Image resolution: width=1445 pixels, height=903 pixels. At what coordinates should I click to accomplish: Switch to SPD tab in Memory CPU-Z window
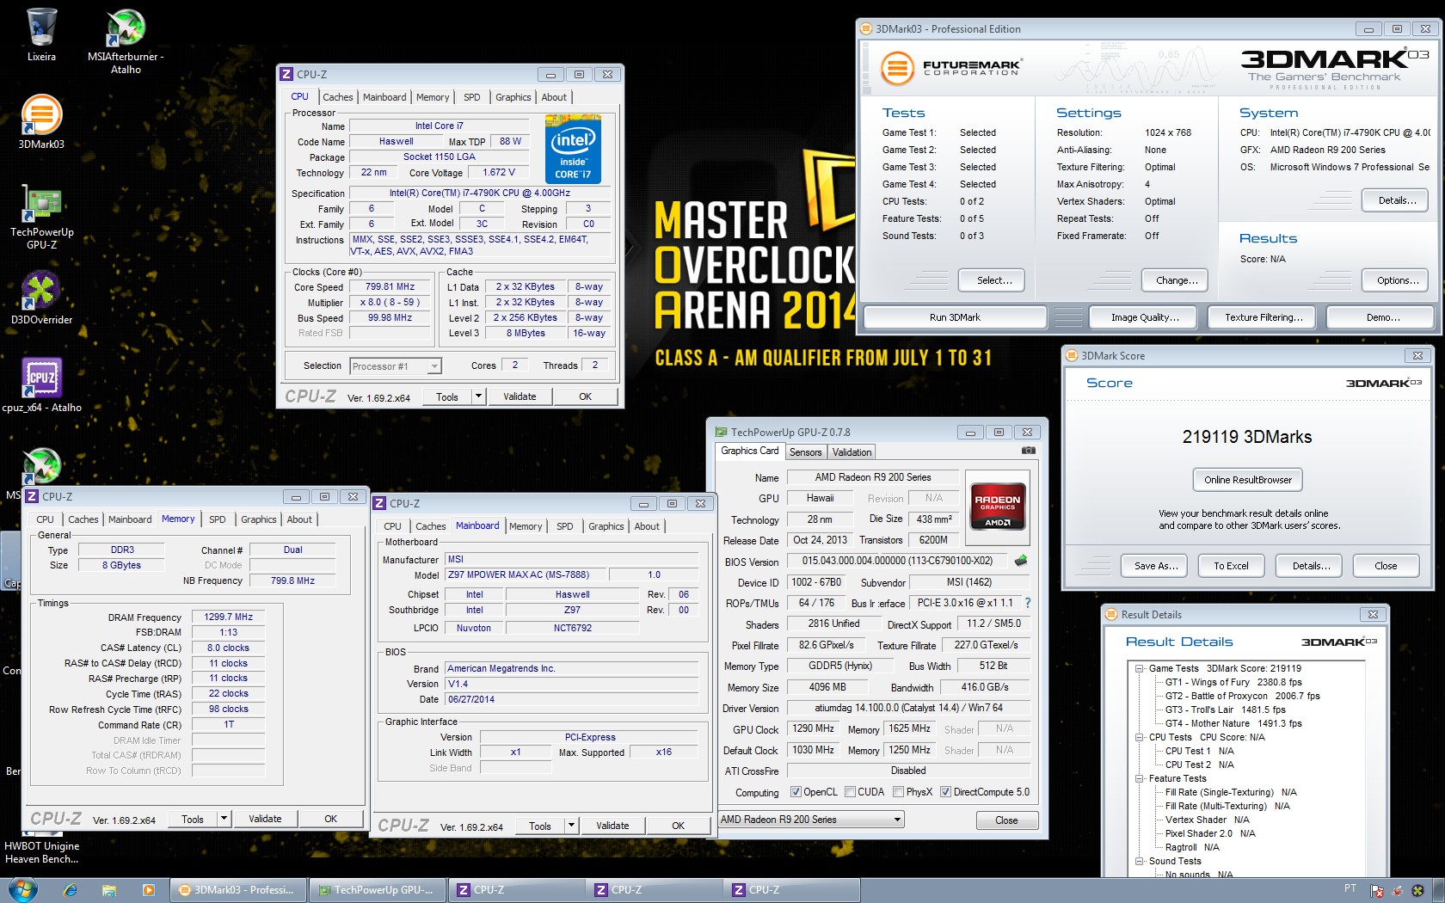217,519
